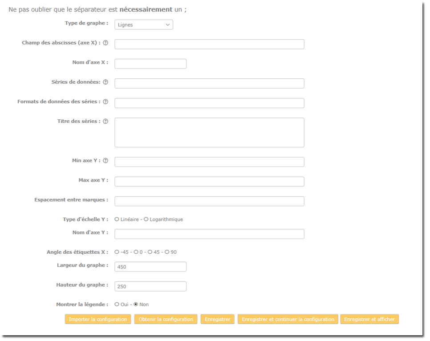Screen dimensions: 430x341
Task: Show help for Titre des séries
Action: (x=105, y=122)
